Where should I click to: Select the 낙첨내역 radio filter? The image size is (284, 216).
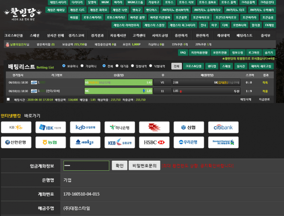150,66
